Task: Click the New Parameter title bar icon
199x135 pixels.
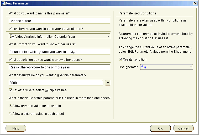Action: pyautogui.click(x=3, y=3)
